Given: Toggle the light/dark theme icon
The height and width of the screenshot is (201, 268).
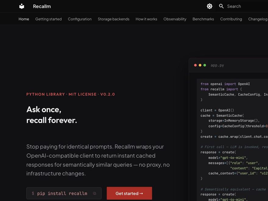Looking at the screenshot, I should click(x=210, y=6).
